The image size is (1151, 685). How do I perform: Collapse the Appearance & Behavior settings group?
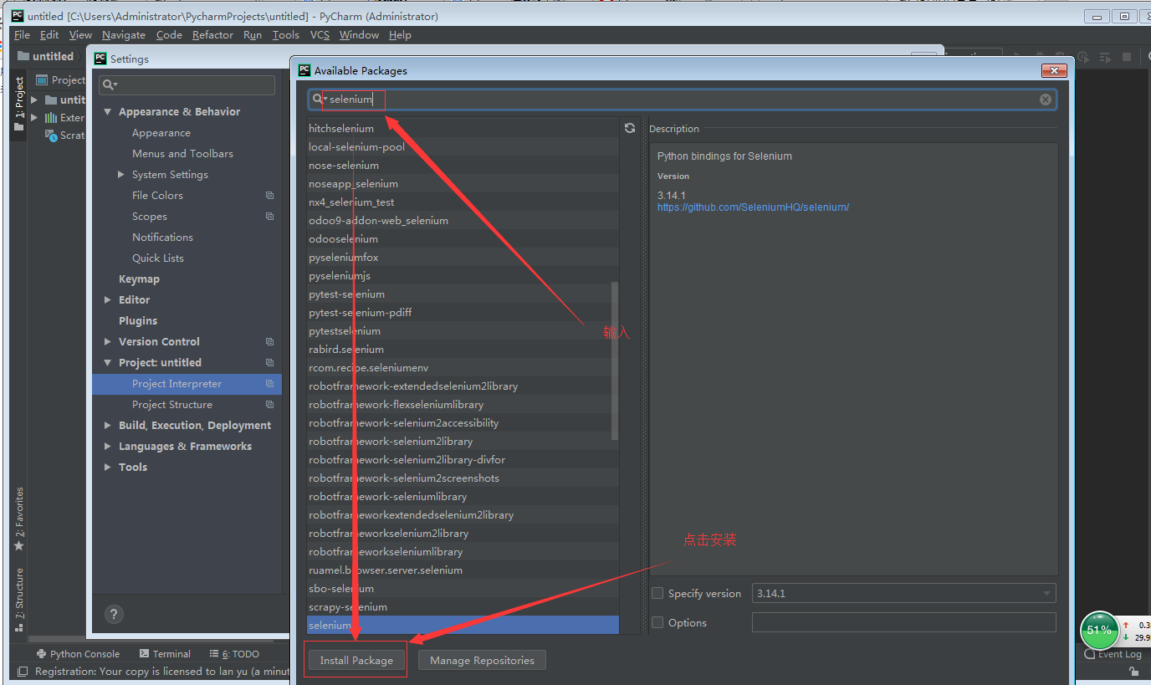107,112
